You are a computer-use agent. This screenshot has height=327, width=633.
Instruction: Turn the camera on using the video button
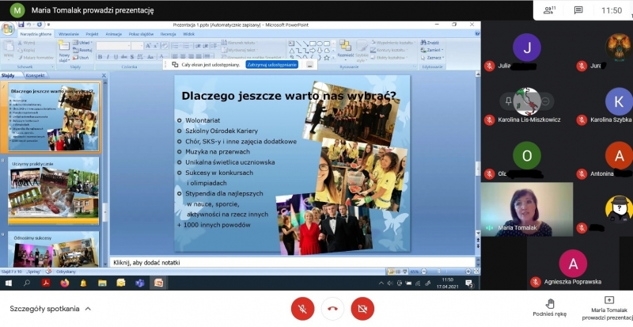362,309
